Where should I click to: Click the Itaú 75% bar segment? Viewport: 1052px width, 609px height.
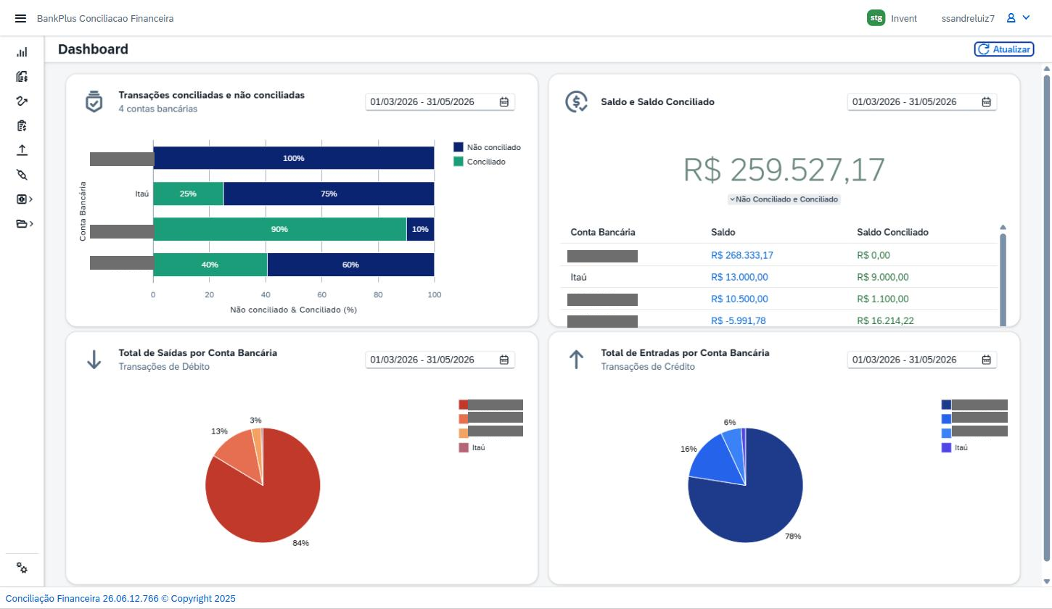pos(329,194)
